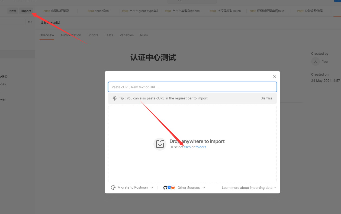Click the New button in the sidebar header
Image resolution: width=341 pixels, height=214 pixels.
pyautogui.click(x=13, y=11)
